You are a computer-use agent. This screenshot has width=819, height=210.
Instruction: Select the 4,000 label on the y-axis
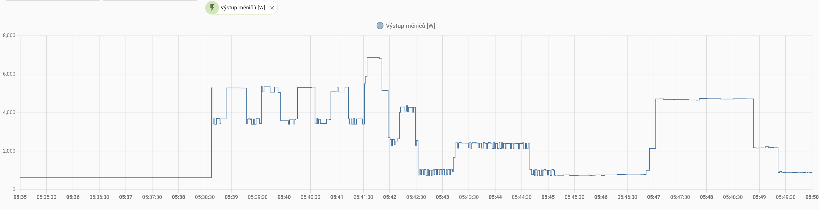(9, 112)
